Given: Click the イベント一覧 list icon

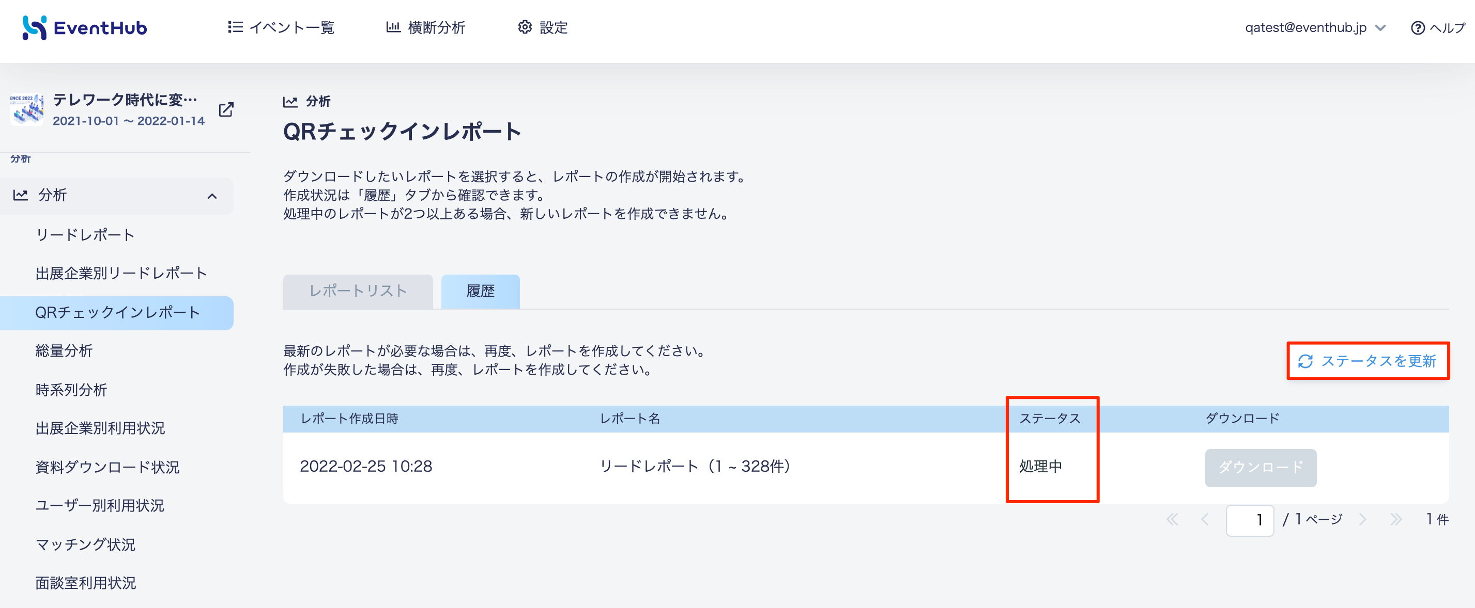Looking at the screenshot, I should tap(235, 27).
